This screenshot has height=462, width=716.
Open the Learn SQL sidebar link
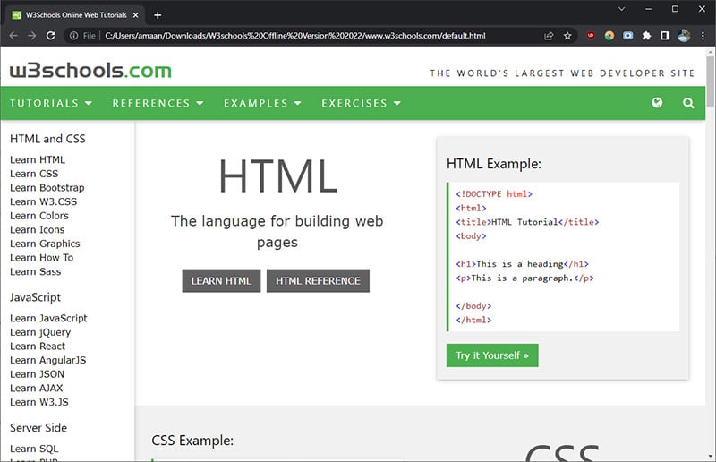click(x=34, y=449)
